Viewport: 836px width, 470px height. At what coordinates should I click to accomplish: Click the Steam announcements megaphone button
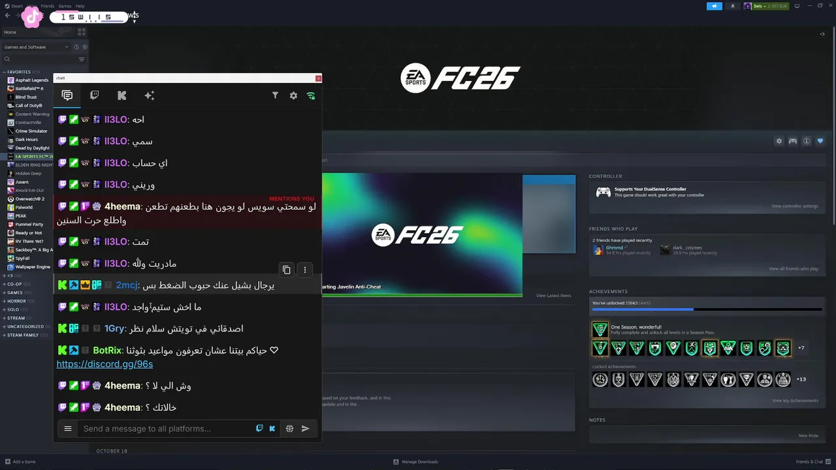pyautogui.click(x=715, y=6)
